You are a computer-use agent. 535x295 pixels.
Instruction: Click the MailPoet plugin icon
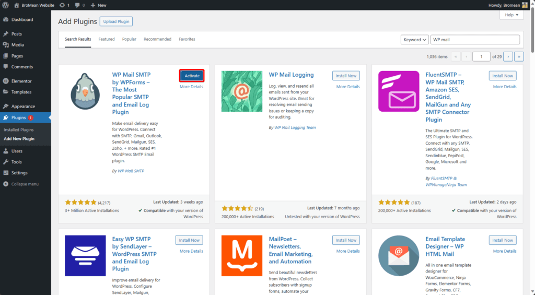[x=242, y=255]
